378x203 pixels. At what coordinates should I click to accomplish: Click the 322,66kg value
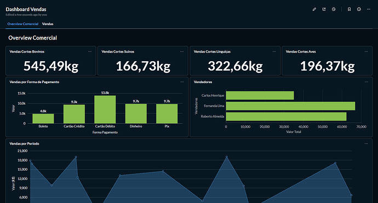[x=235, y=66]
